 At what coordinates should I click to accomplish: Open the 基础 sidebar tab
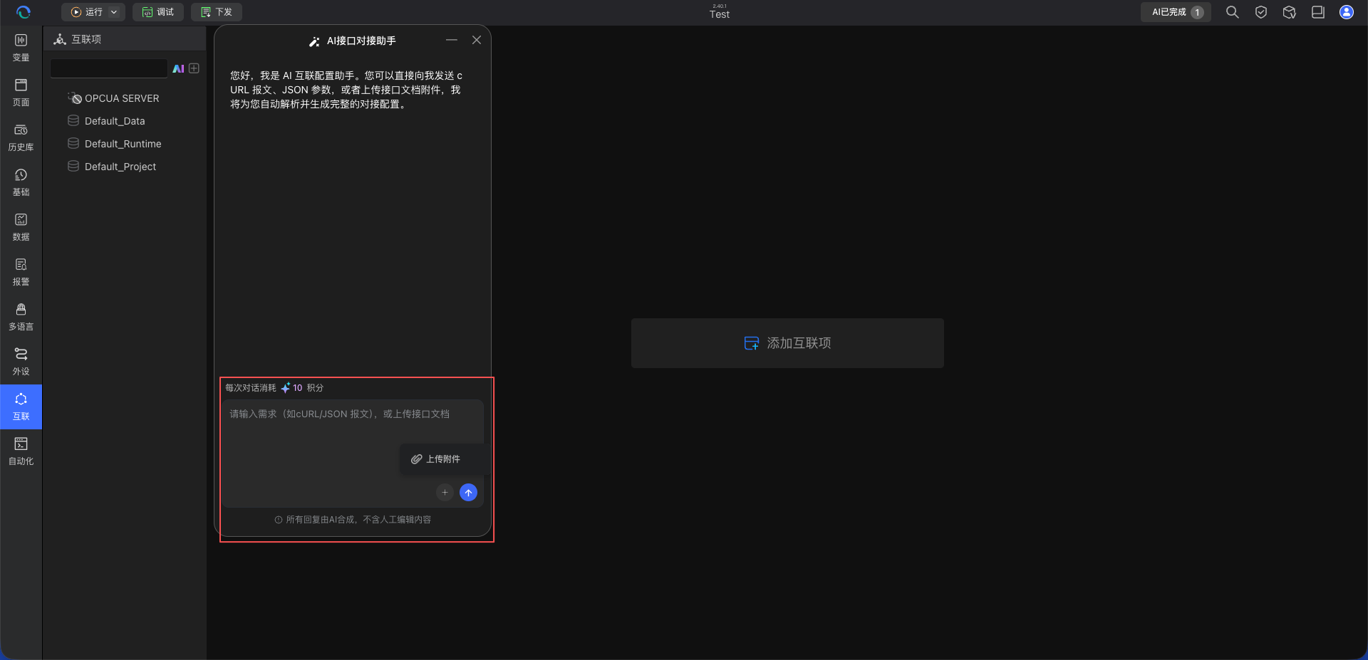click(x=21, y=182)
